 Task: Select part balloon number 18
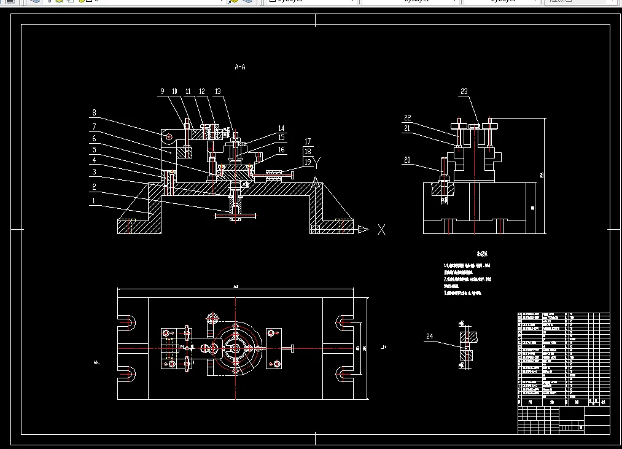[308, 151]
